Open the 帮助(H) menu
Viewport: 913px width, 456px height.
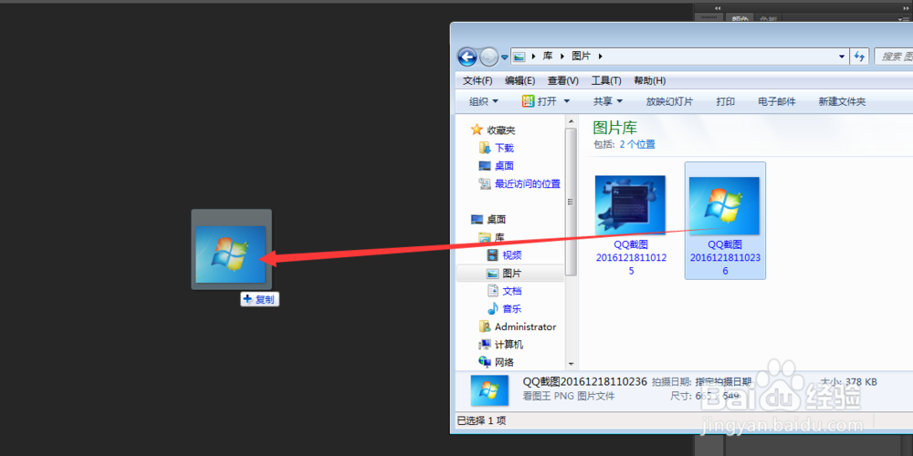[650, 80]
